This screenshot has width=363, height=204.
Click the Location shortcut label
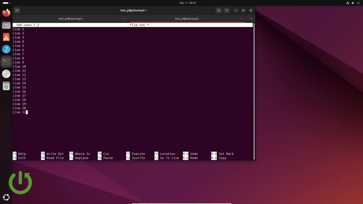(x=168, y=154)
